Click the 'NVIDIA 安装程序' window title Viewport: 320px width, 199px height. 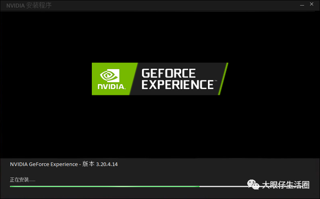[29, 6]
